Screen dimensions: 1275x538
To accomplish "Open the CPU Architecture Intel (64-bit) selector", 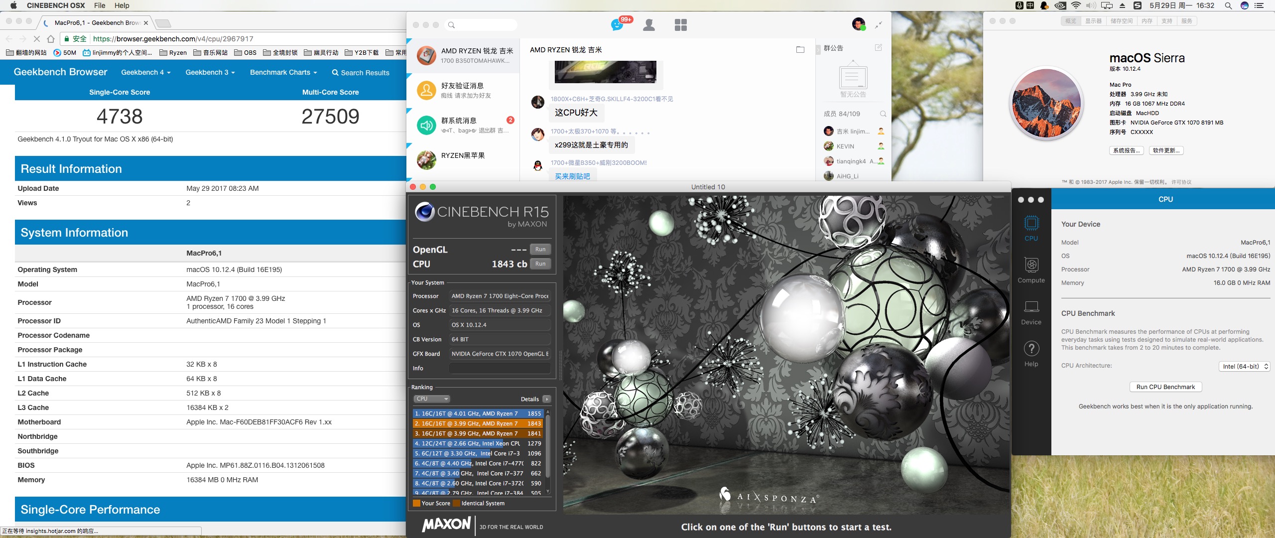I will tap(1244, 366).
